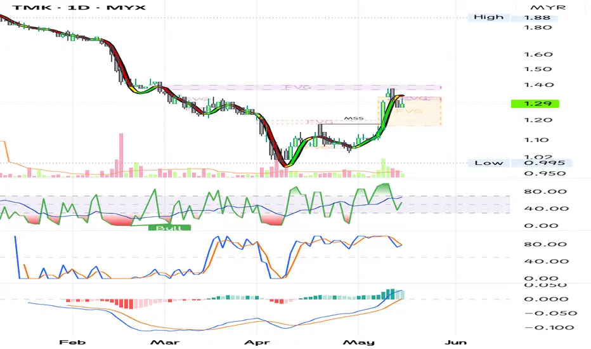
Task: Click the FVG label left of MSS
Action: pos(319,122)
